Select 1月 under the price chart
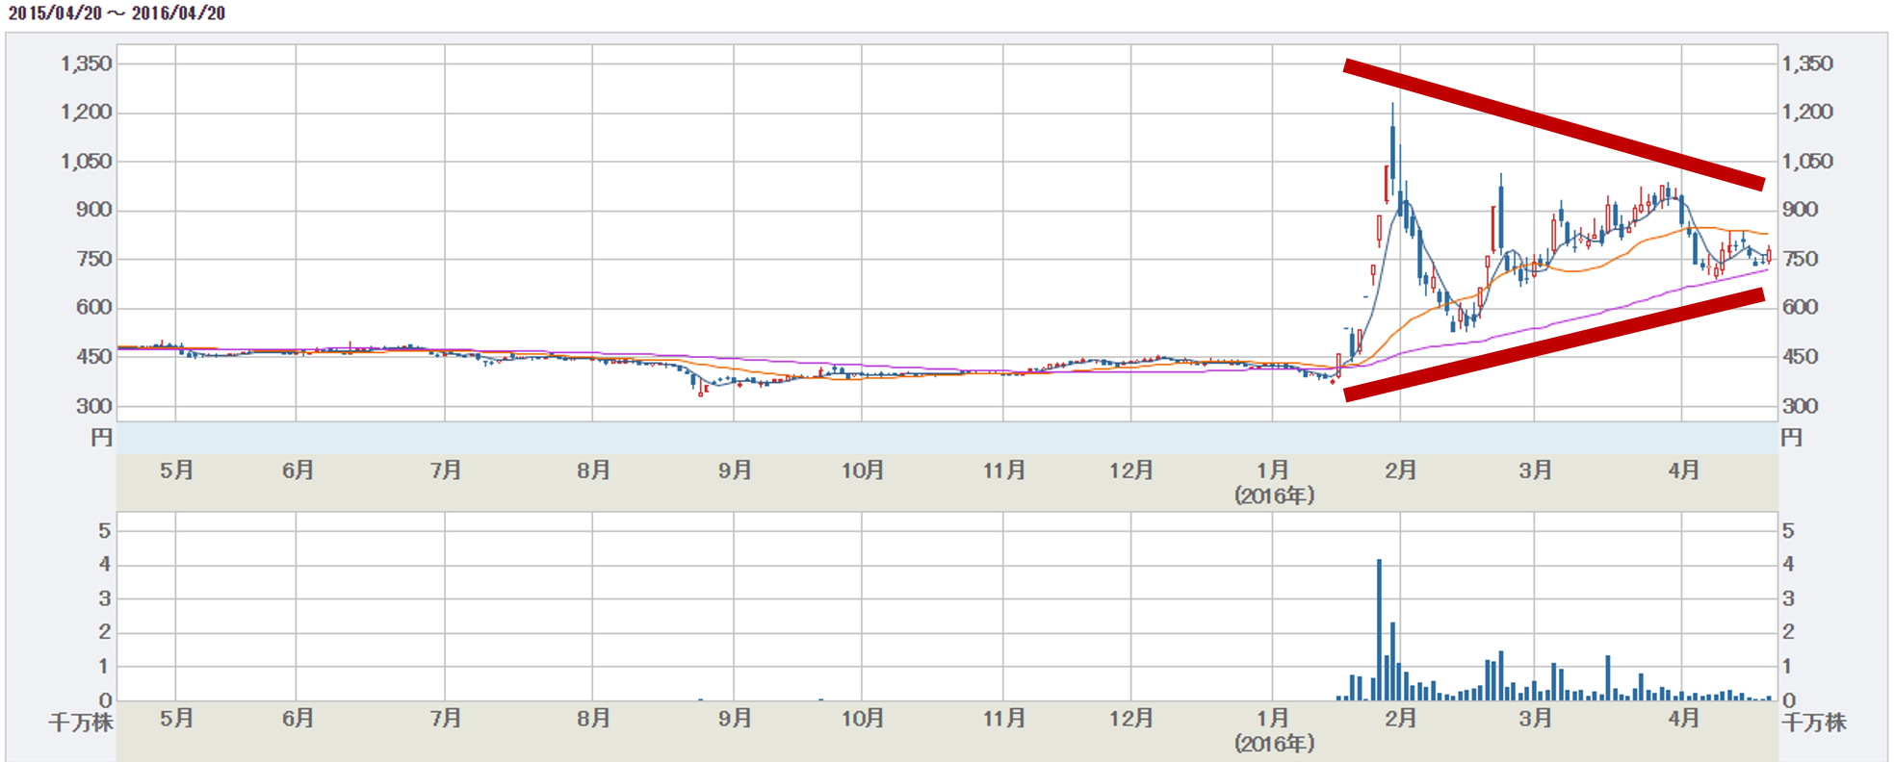The image size is (1894, 762). pos(1273,470)
